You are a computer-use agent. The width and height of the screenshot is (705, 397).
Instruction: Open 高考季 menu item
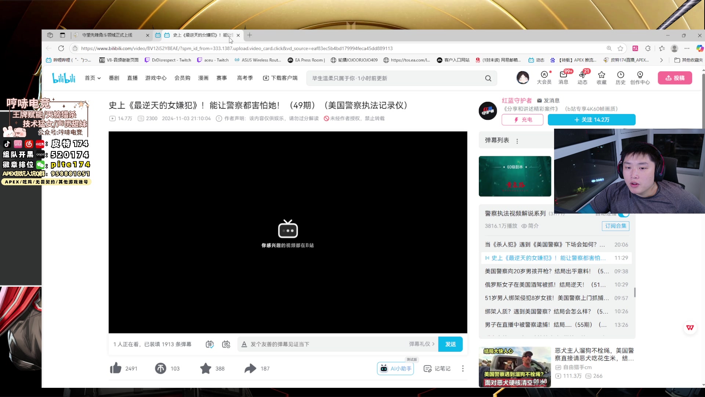[x=245, y=78]
